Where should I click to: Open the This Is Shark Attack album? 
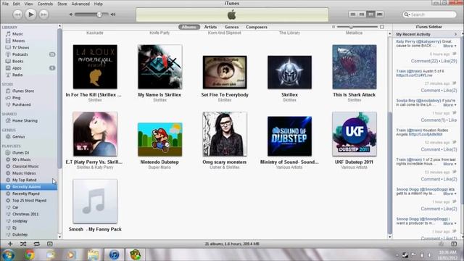pyautogui.click(x=355, y=67)
